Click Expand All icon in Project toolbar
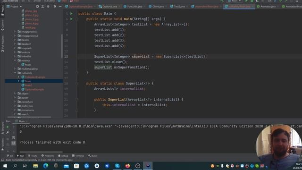The width and height of the screenshot is (302, 170). pyautogui.click(x=42, y=6)
